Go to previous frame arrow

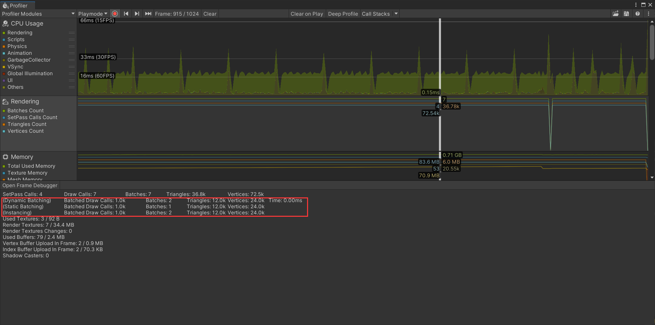(x=126, y=13)
